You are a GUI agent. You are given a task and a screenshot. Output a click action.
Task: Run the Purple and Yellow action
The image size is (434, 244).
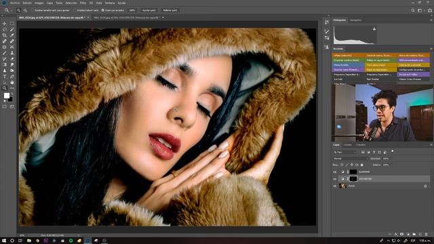click(x=414, y=75)
